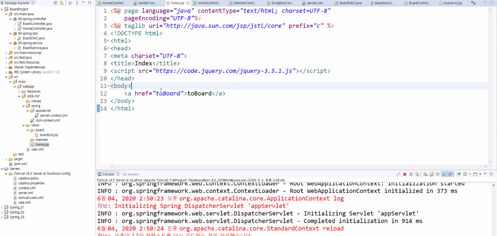Open the Open Console dropdown arrow
497x236 pixels.
click(x=480, y=174)
